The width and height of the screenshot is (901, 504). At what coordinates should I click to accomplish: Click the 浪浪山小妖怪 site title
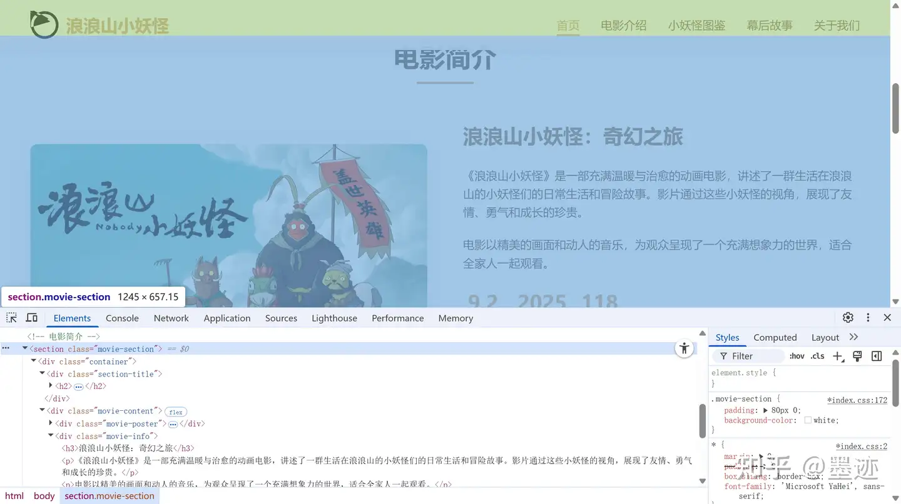point(118,26)
